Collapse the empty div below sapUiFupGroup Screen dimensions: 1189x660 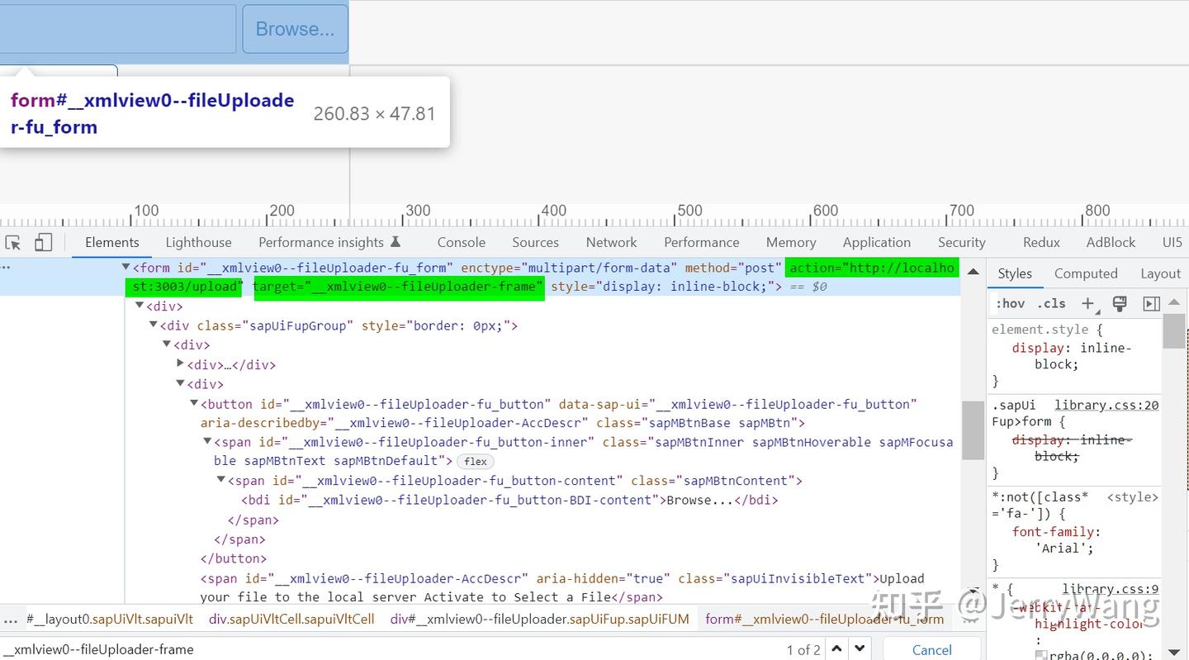point(167,344)
